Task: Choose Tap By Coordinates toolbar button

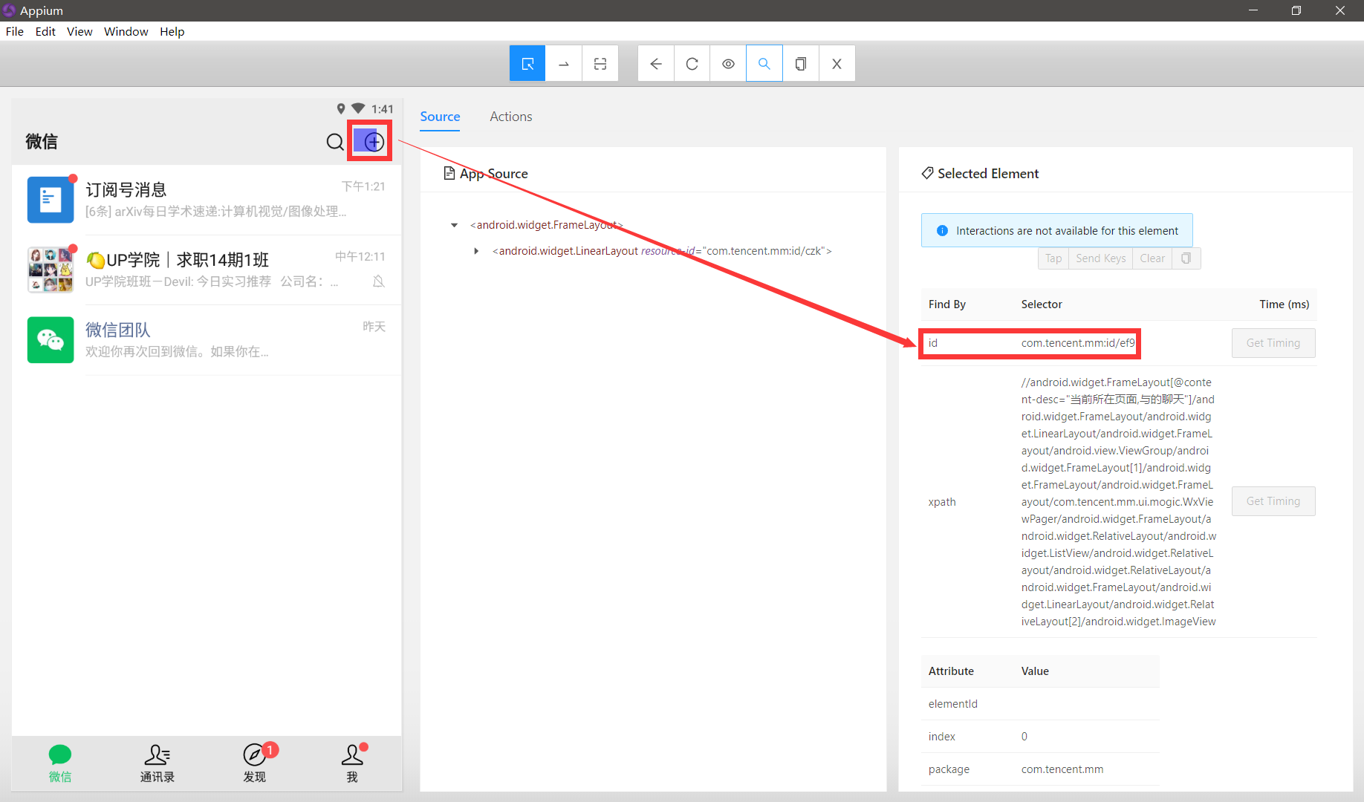Action: click(600, 64)
